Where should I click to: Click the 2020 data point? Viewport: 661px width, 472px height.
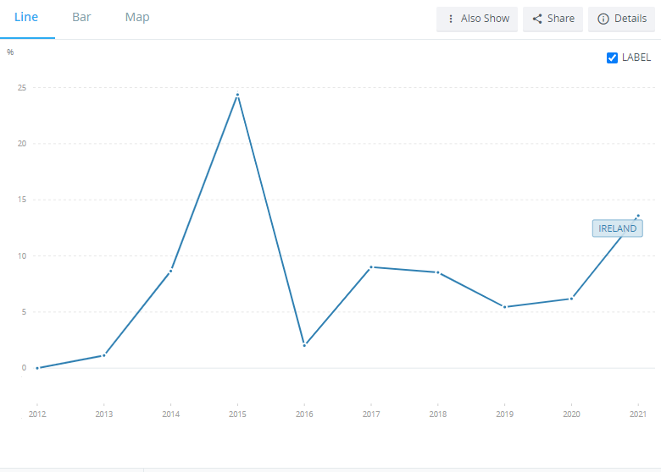click(x=571, y=299)
